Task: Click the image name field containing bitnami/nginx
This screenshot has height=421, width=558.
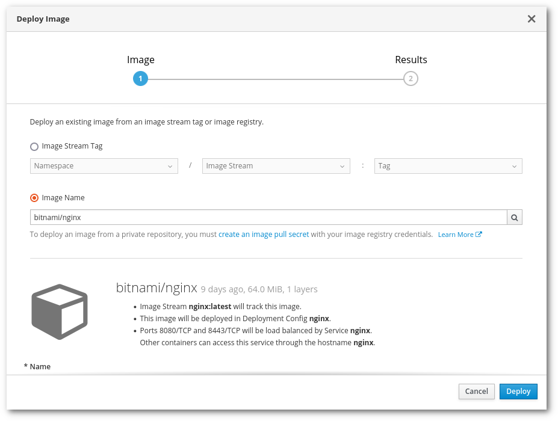Action: (268, 217)
